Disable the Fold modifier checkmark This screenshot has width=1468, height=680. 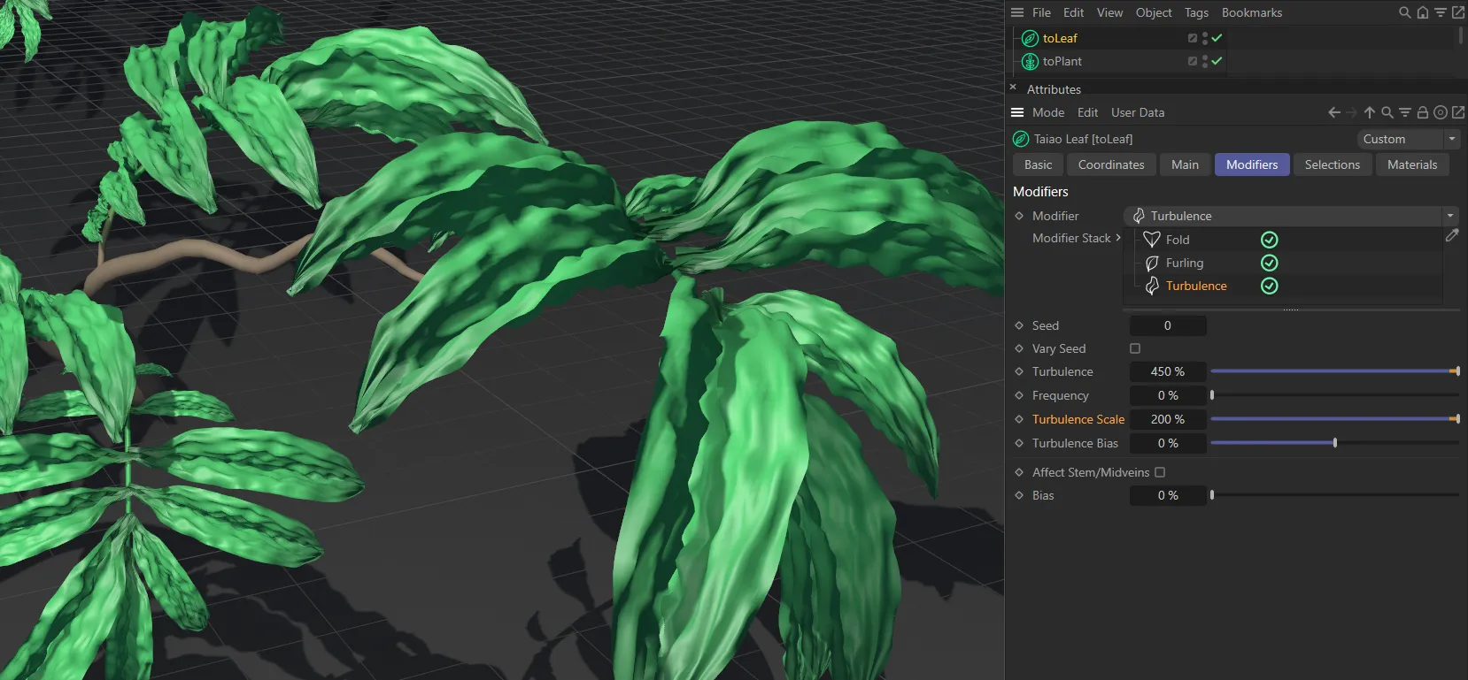pyautogui.click(x=1269, y=240)
